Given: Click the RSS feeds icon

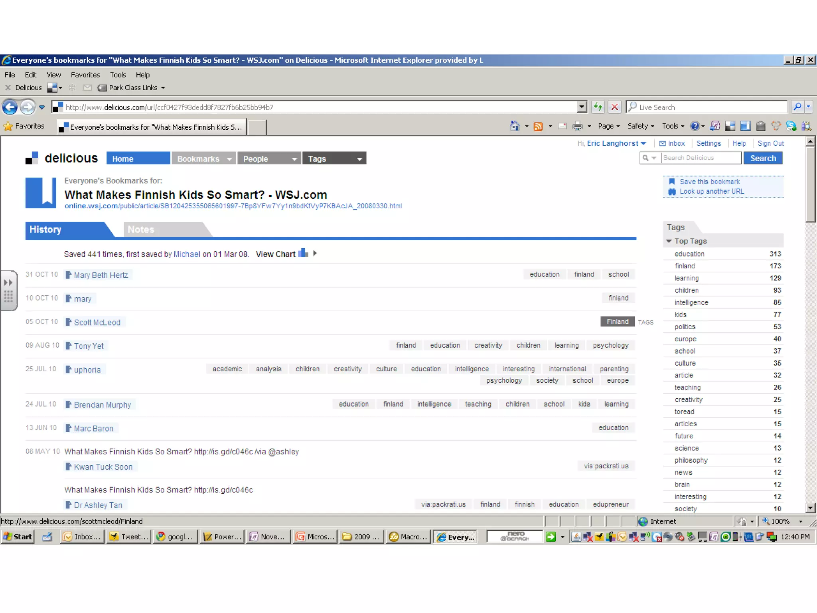Looking at the screenshot, I should (538, 127).
